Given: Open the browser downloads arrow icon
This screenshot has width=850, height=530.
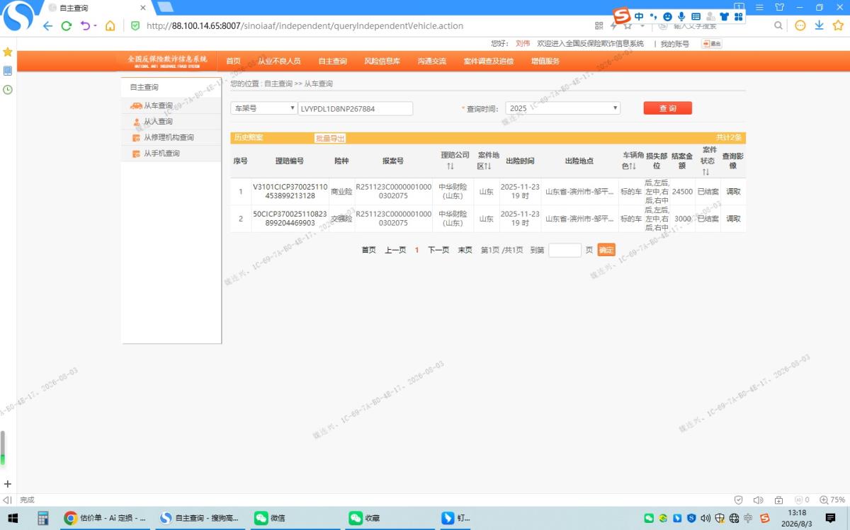Looking at the screenshot, I should pyautogui.click(x=819, y=25).
